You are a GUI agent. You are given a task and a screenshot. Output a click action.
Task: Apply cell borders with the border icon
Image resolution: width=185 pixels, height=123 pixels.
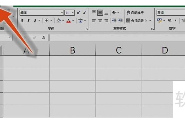coord(47,21)
